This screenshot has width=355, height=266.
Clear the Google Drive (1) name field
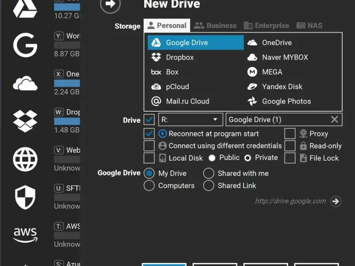[335, 119]
